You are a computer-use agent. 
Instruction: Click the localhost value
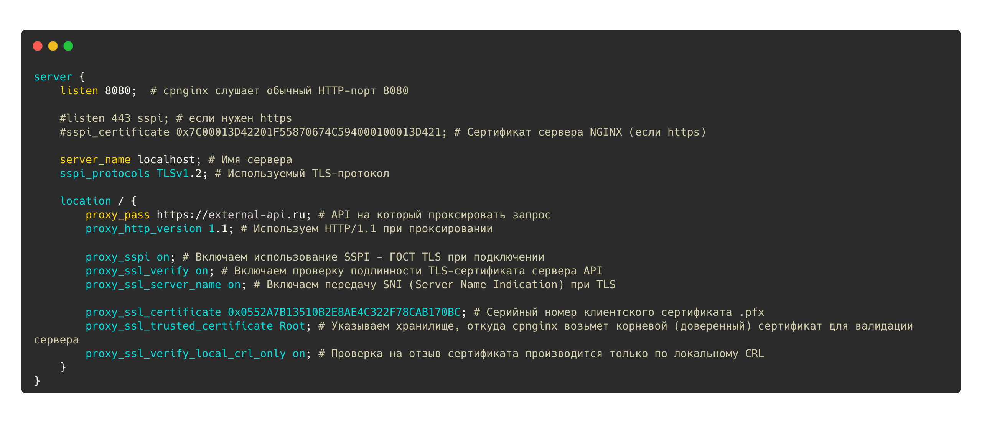click(x=166, y=160)
